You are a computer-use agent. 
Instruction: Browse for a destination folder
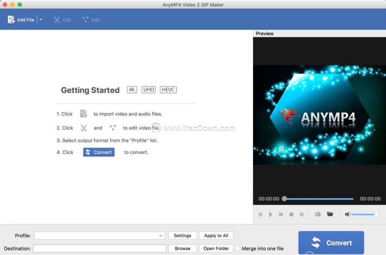(x=182, y=248)
